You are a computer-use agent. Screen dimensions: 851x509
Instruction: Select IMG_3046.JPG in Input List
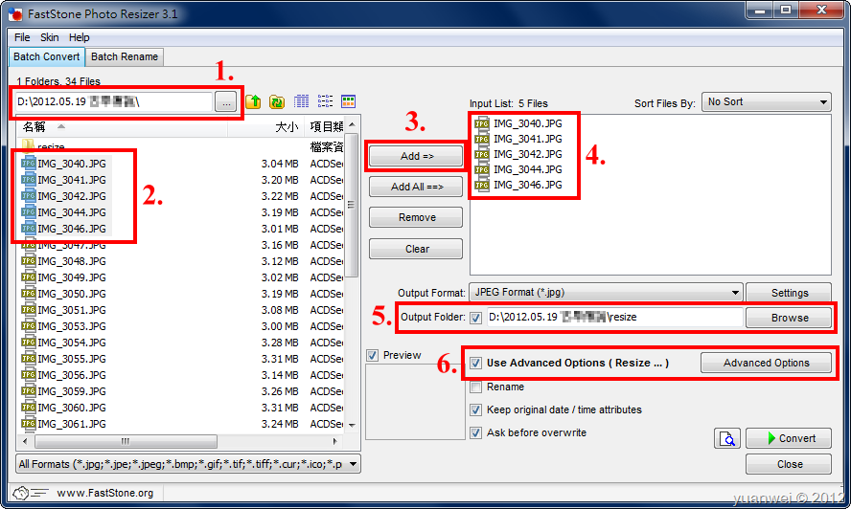click(527, 185)
